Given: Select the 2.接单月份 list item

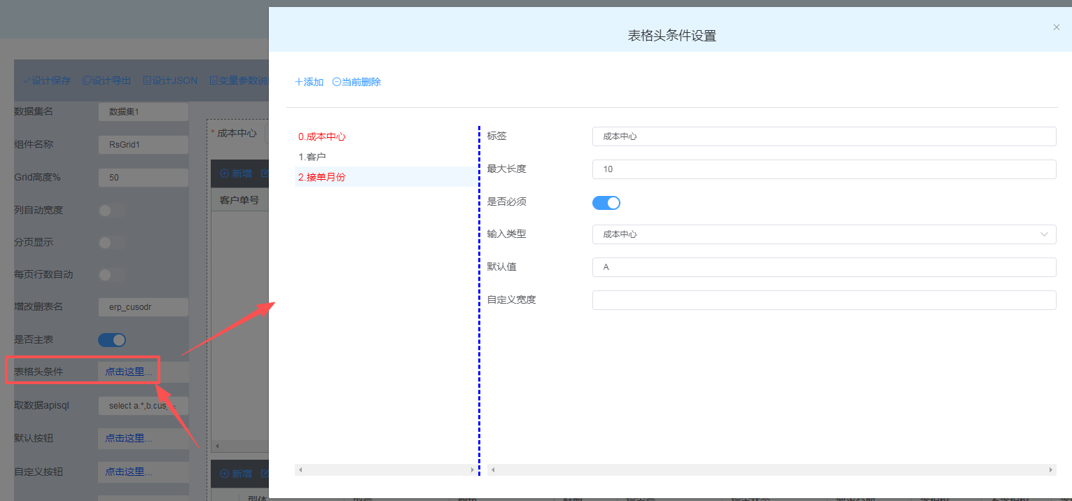Looking at the screenshot, I should click(321, 177).
